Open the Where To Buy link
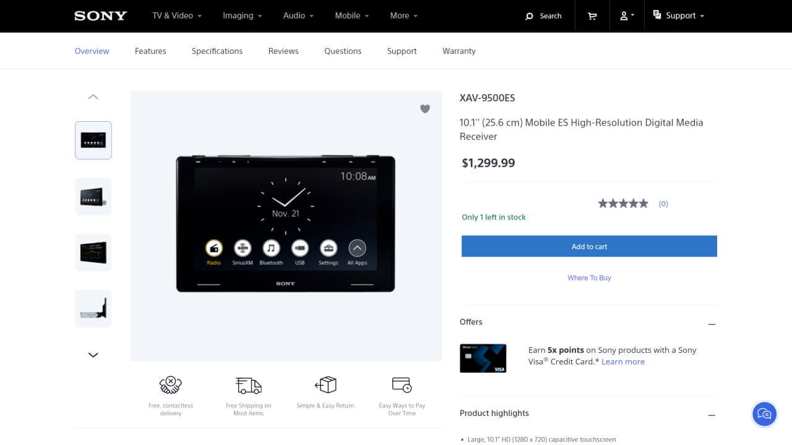This screenshot has height=445, width=792. click(x=589, y=278)
